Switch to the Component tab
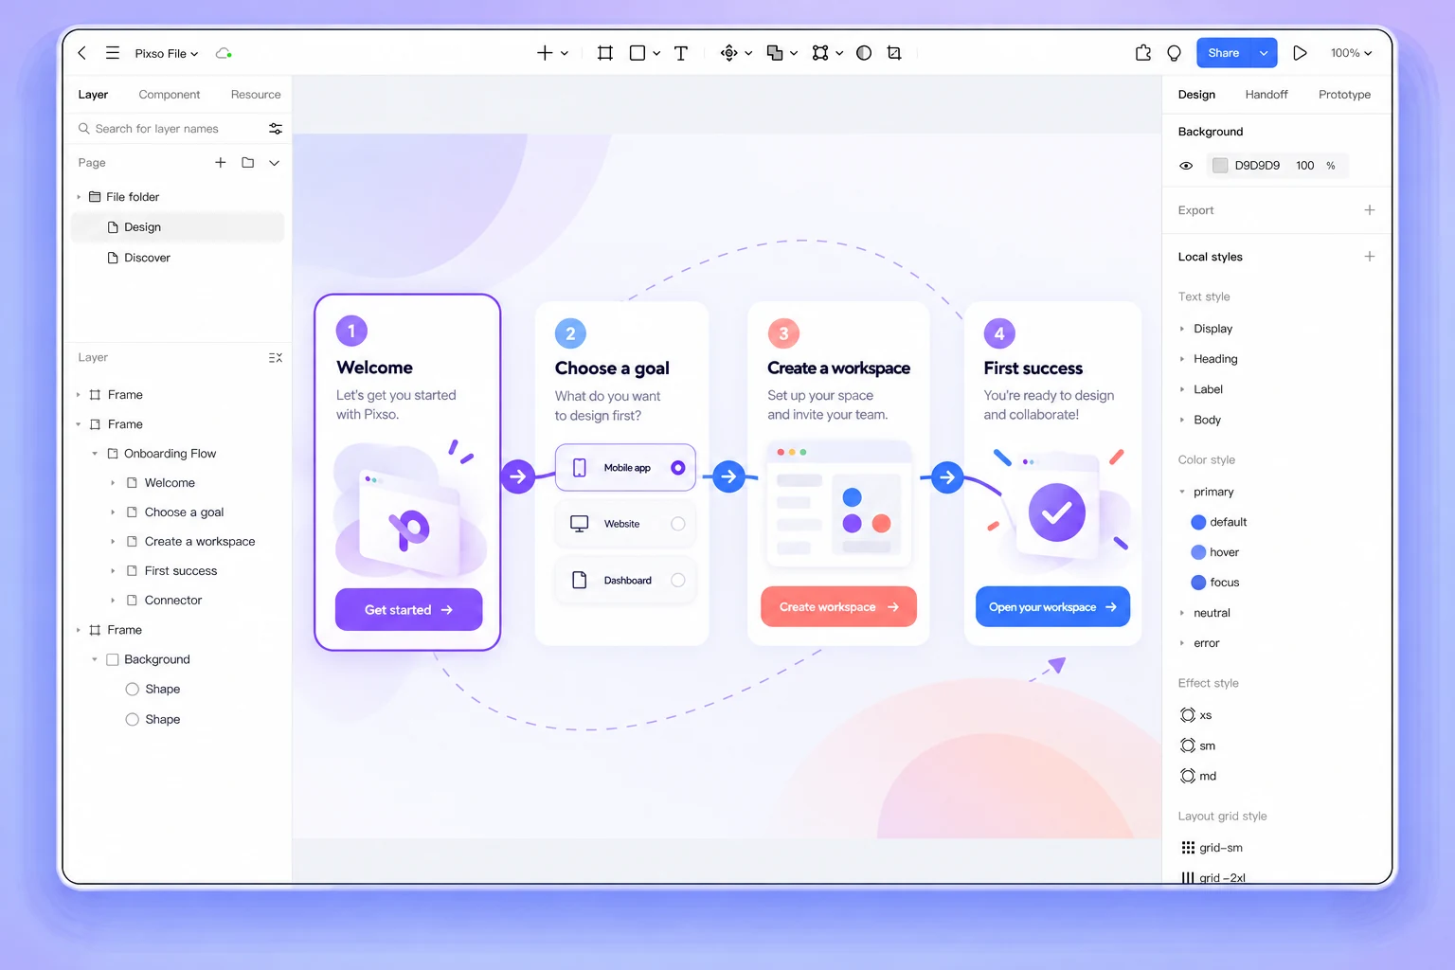The height and width of the screenshot is (970, 1455). [x=170, y=95]
